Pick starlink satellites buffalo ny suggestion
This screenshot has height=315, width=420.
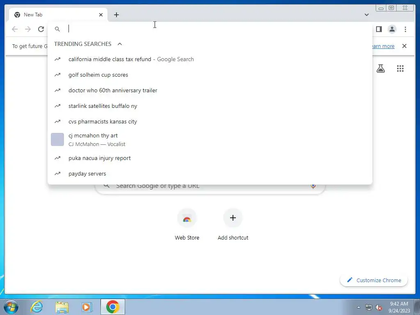point(210,106)
